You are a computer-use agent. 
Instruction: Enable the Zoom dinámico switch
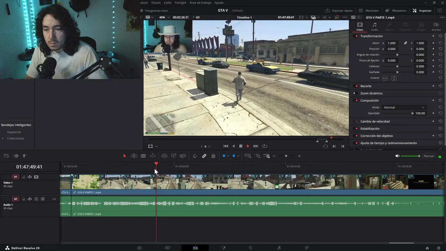[x=355, y=93]
